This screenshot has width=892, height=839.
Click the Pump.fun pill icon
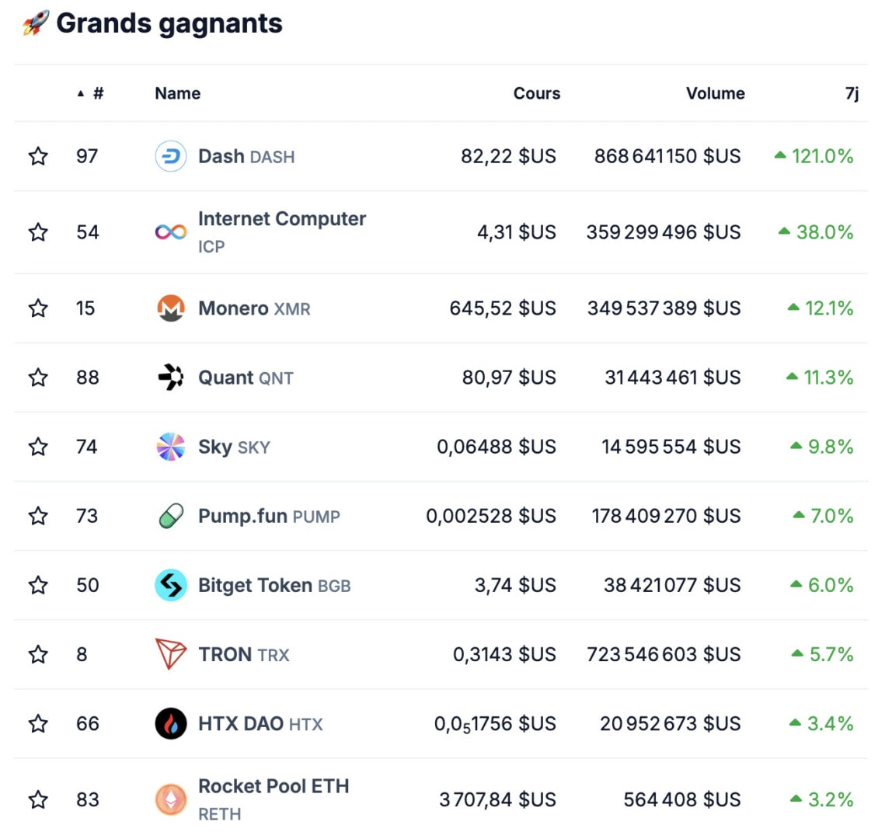tap(170, 515)
